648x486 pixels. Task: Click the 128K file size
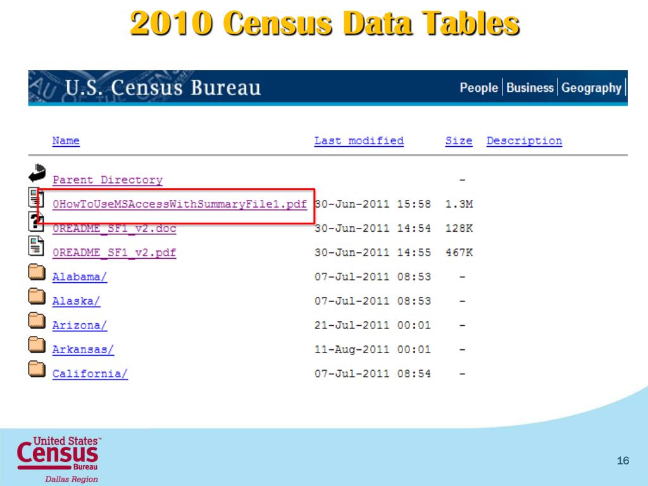459,228
